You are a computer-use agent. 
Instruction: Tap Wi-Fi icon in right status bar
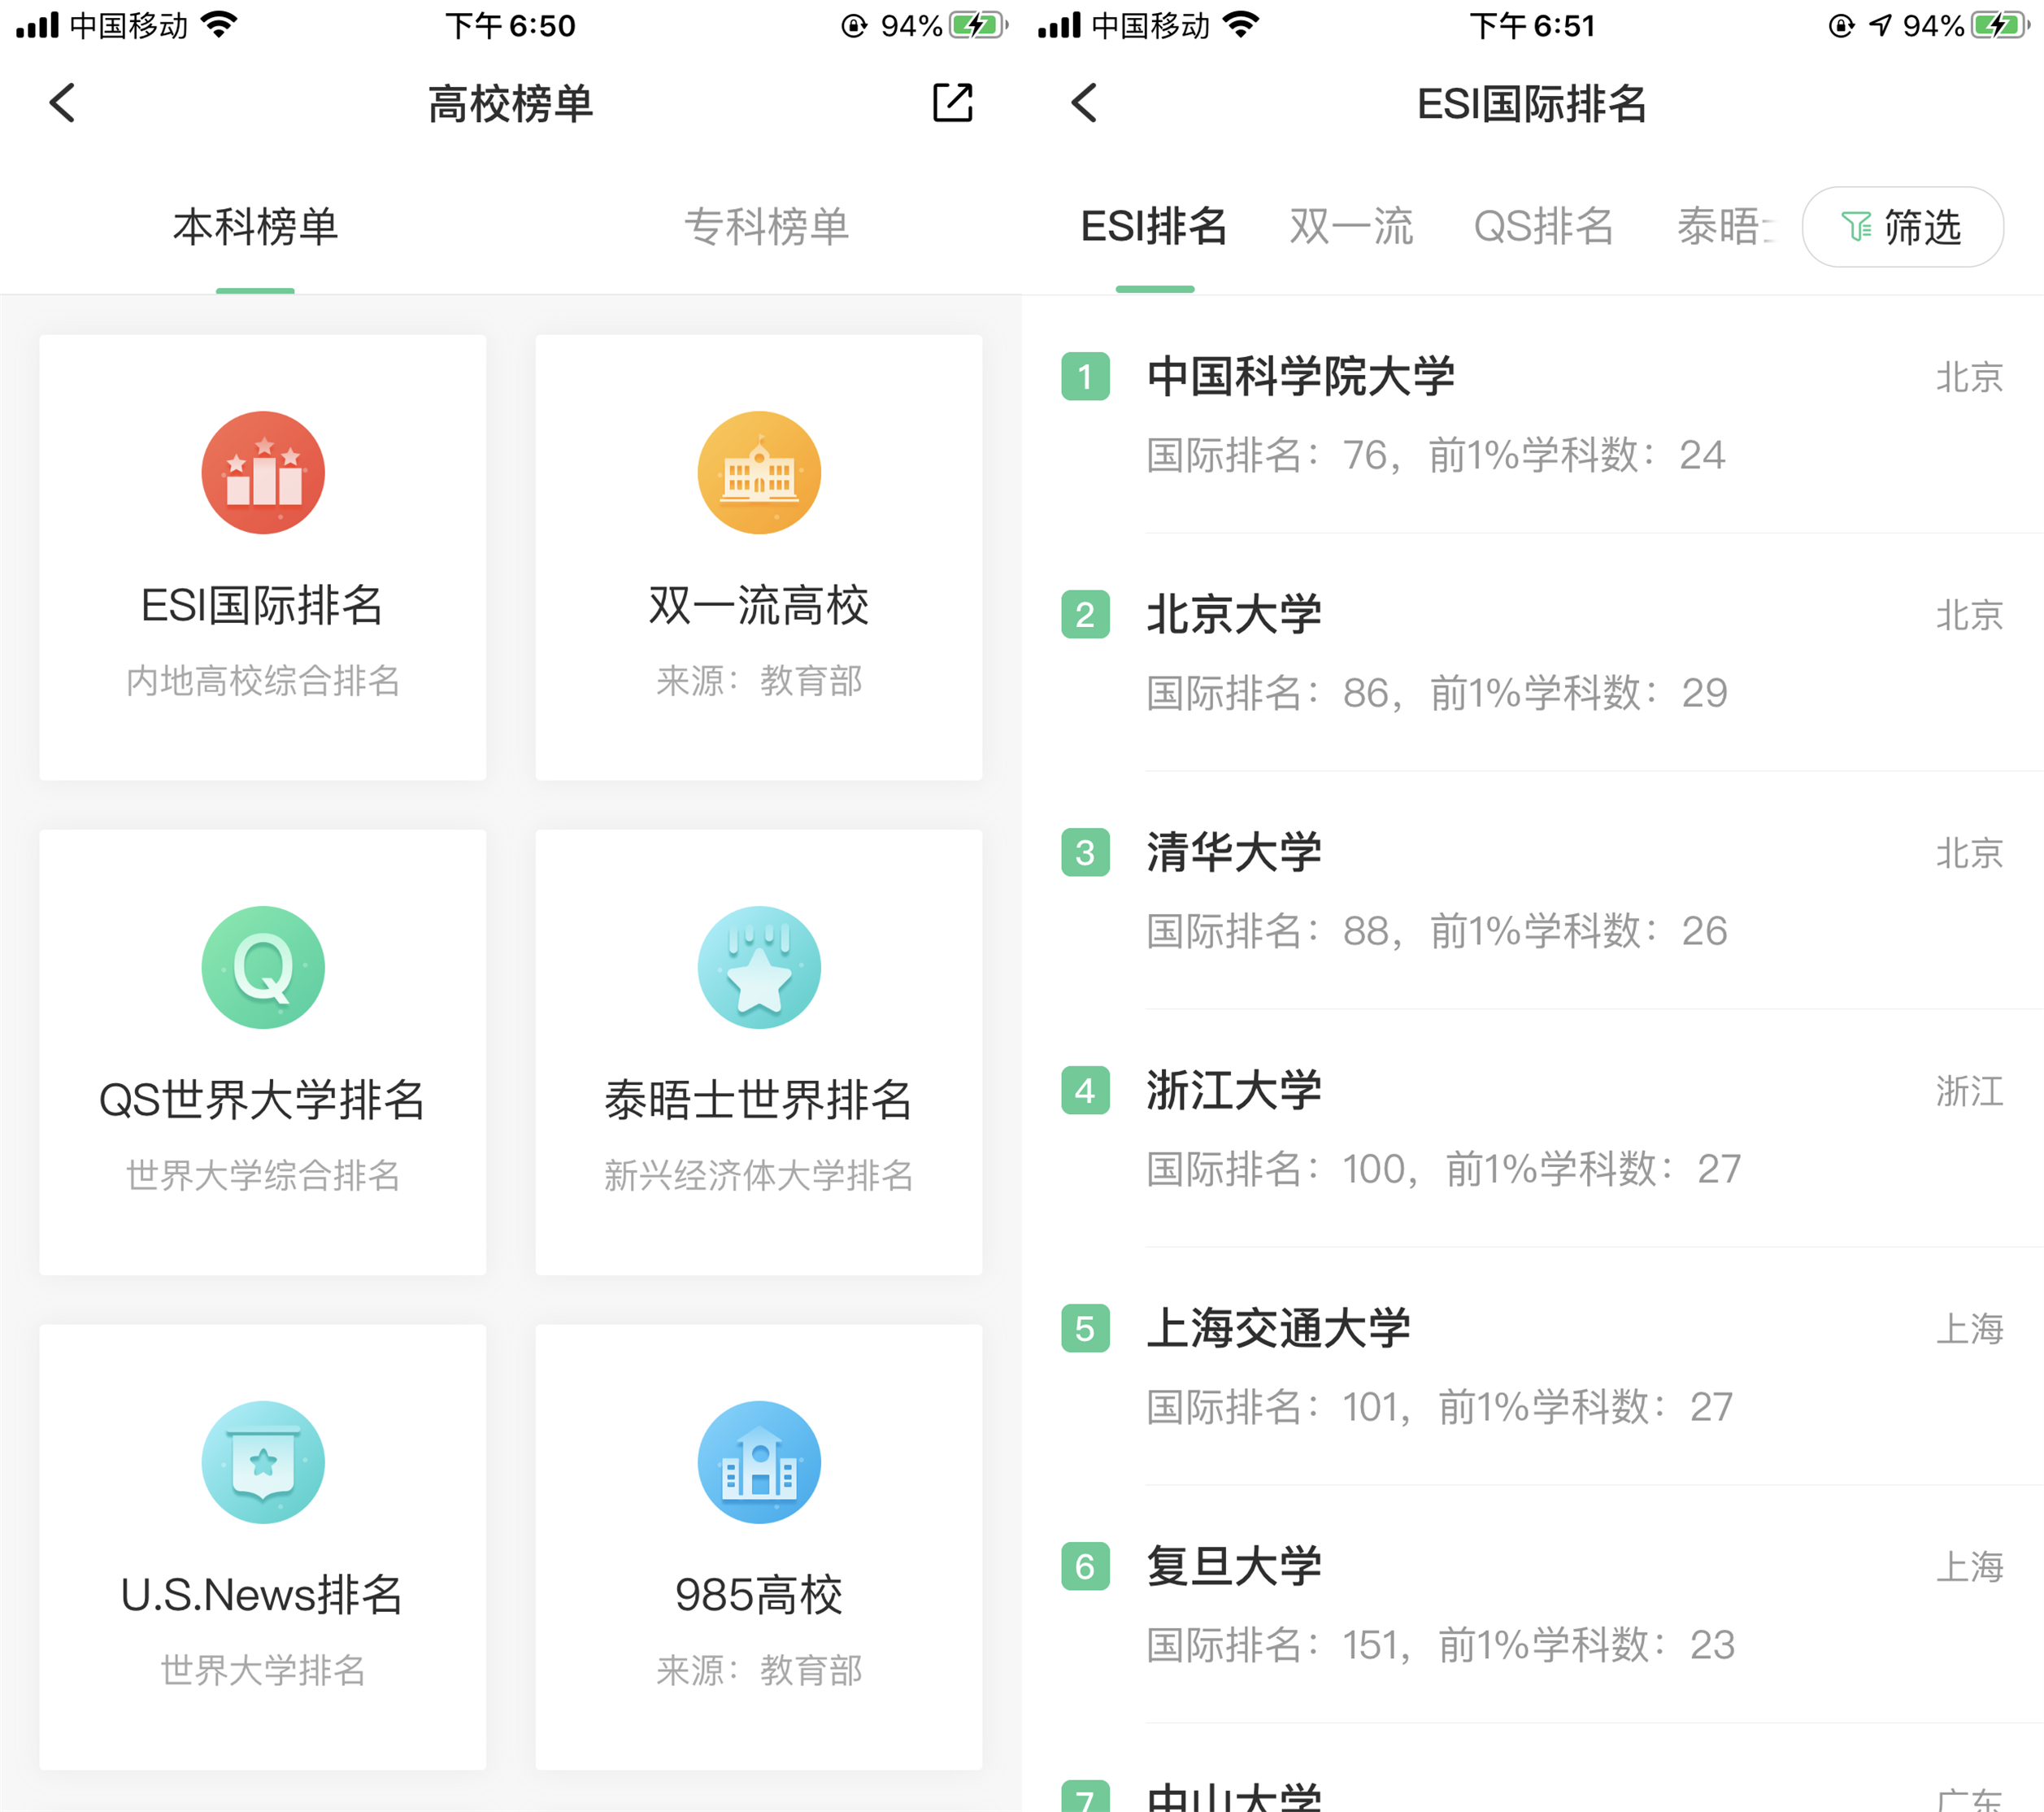click(x=1240, y=24)
